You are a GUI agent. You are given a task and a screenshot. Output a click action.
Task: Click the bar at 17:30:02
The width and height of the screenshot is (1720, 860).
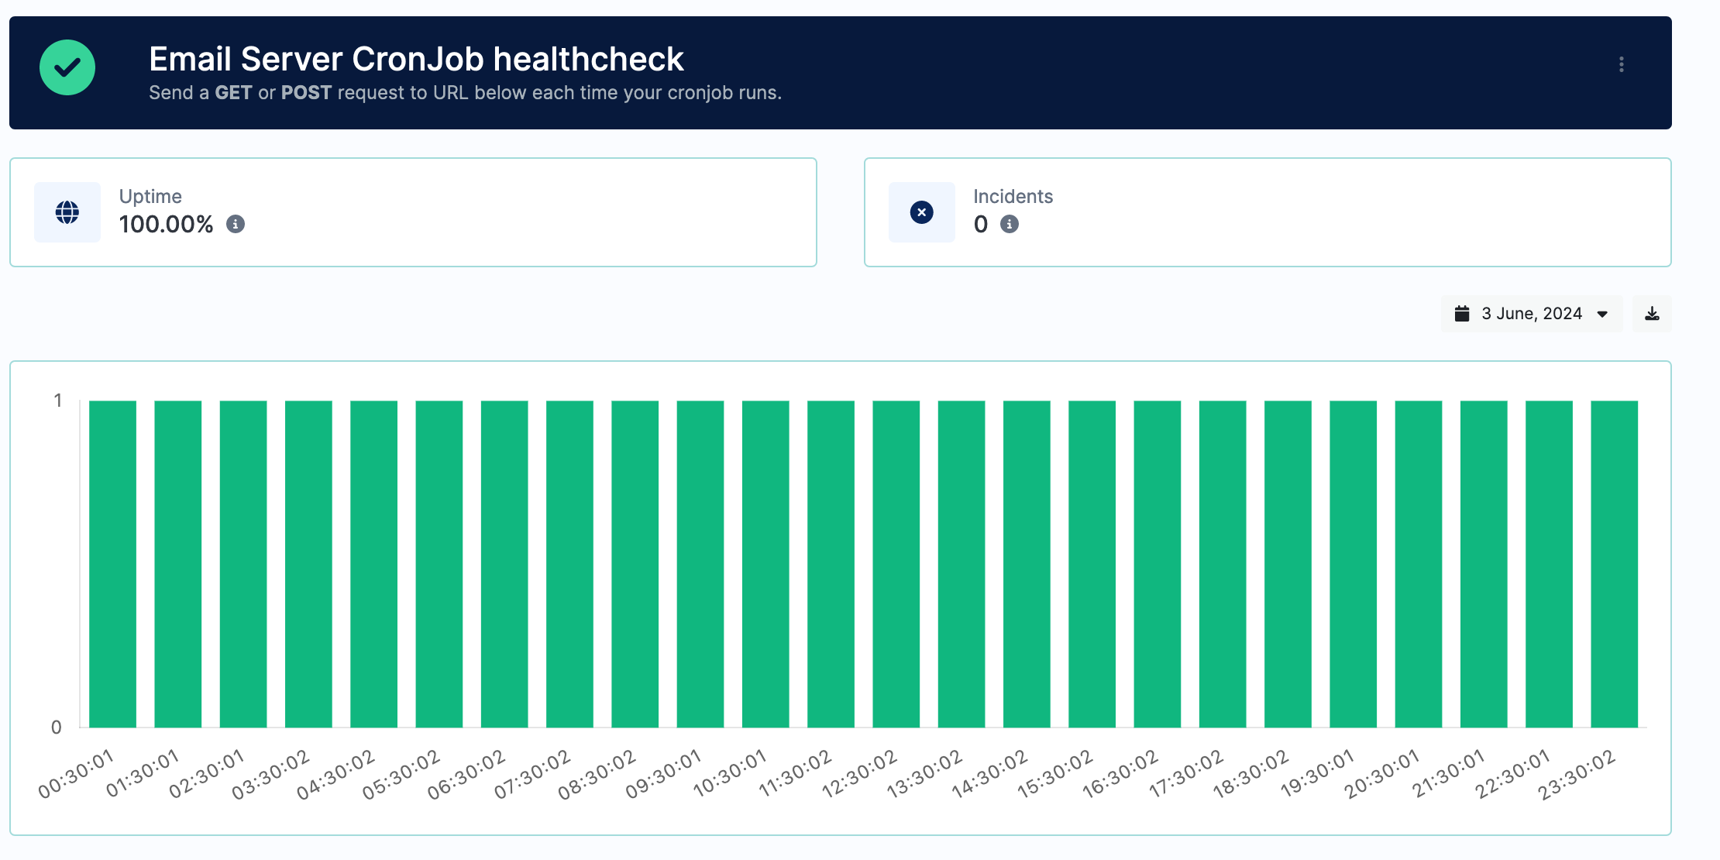point(1223,564)
